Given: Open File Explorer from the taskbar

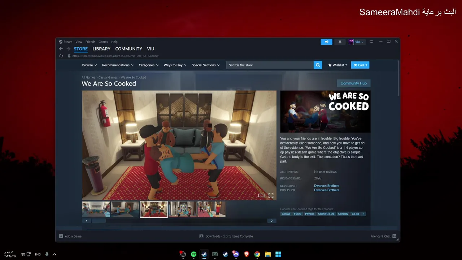Looking at the screenshot, I should pos(268,254).
